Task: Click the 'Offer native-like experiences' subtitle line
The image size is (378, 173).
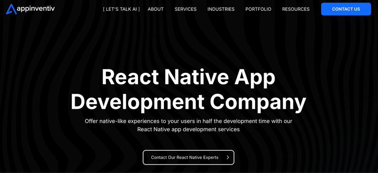Action: (188, 121)
